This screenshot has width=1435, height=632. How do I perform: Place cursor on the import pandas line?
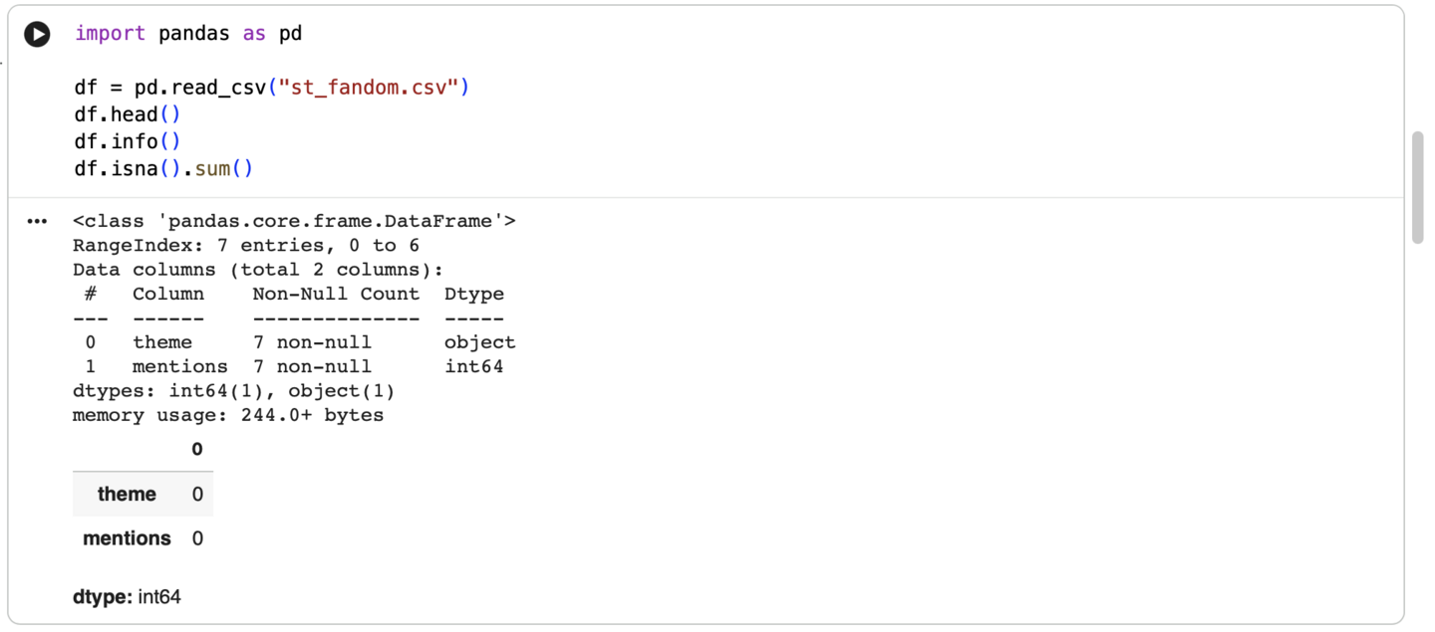click(x=188, y=34)
